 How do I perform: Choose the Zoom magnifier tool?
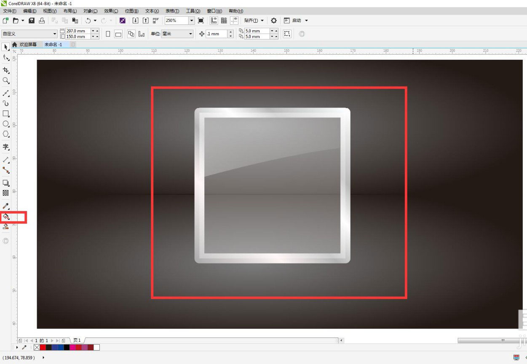point(6,80)
